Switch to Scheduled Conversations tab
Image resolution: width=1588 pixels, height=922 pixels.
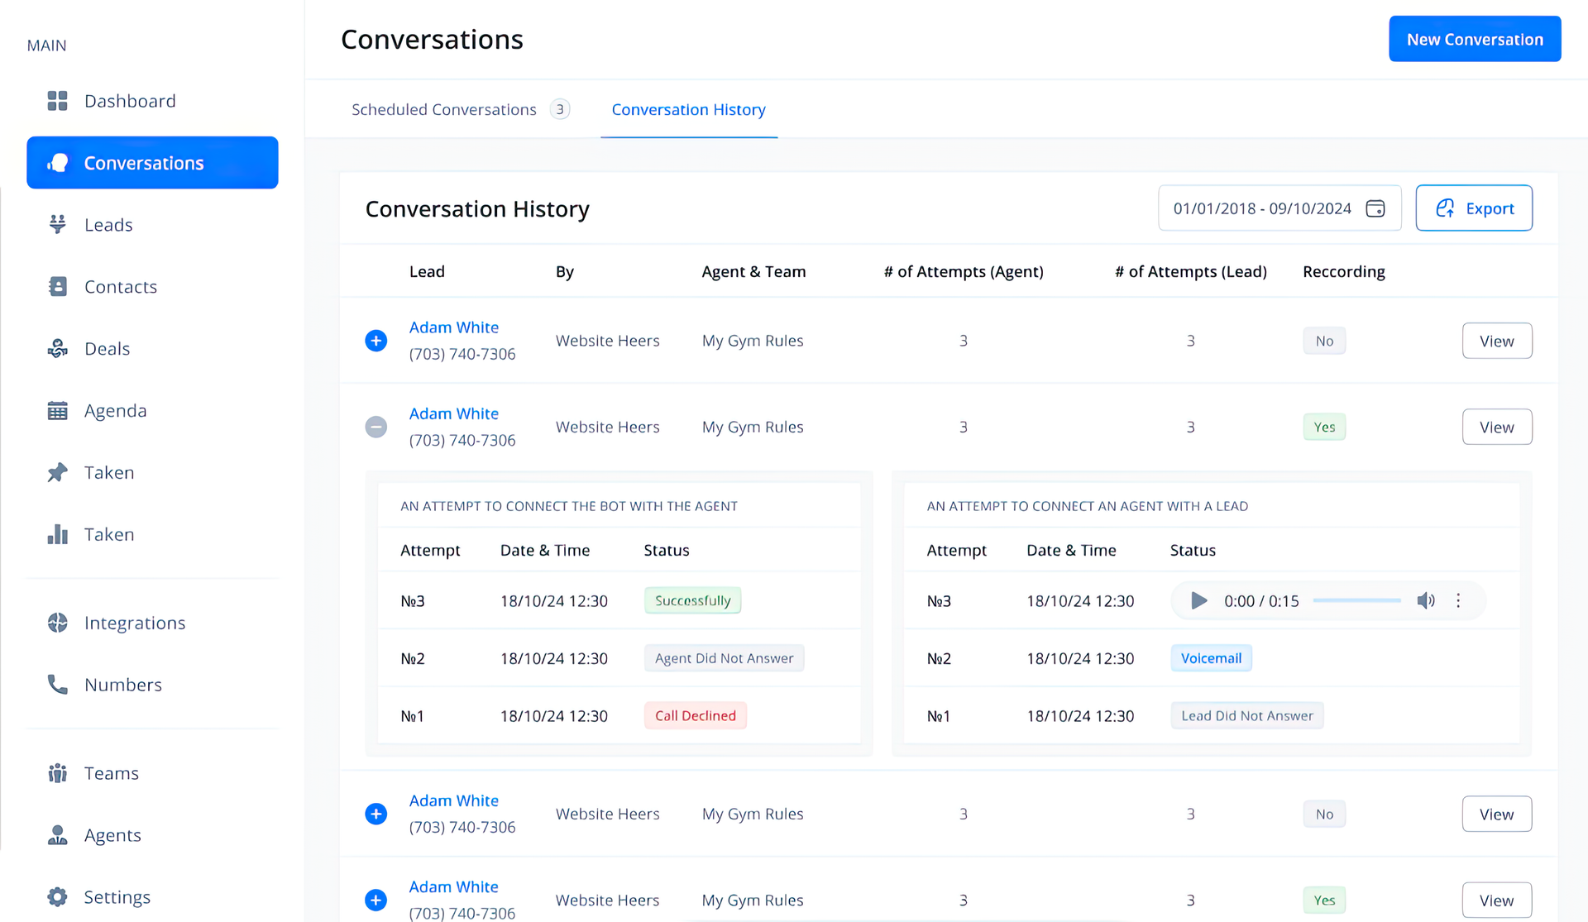(x=443, y=108)
